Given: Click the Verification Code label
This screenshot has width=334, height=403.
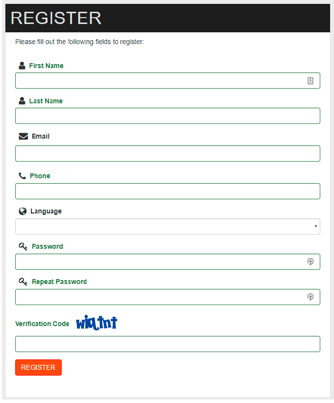Looking at the screenshot, I should tap(42, 324).
